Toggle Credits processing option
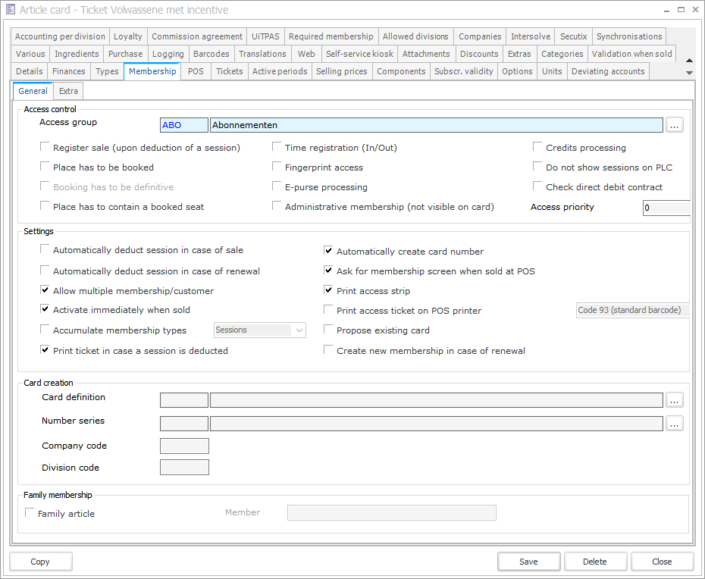The width and height of the screenshot is (705, 579). [x=538, y=148]
